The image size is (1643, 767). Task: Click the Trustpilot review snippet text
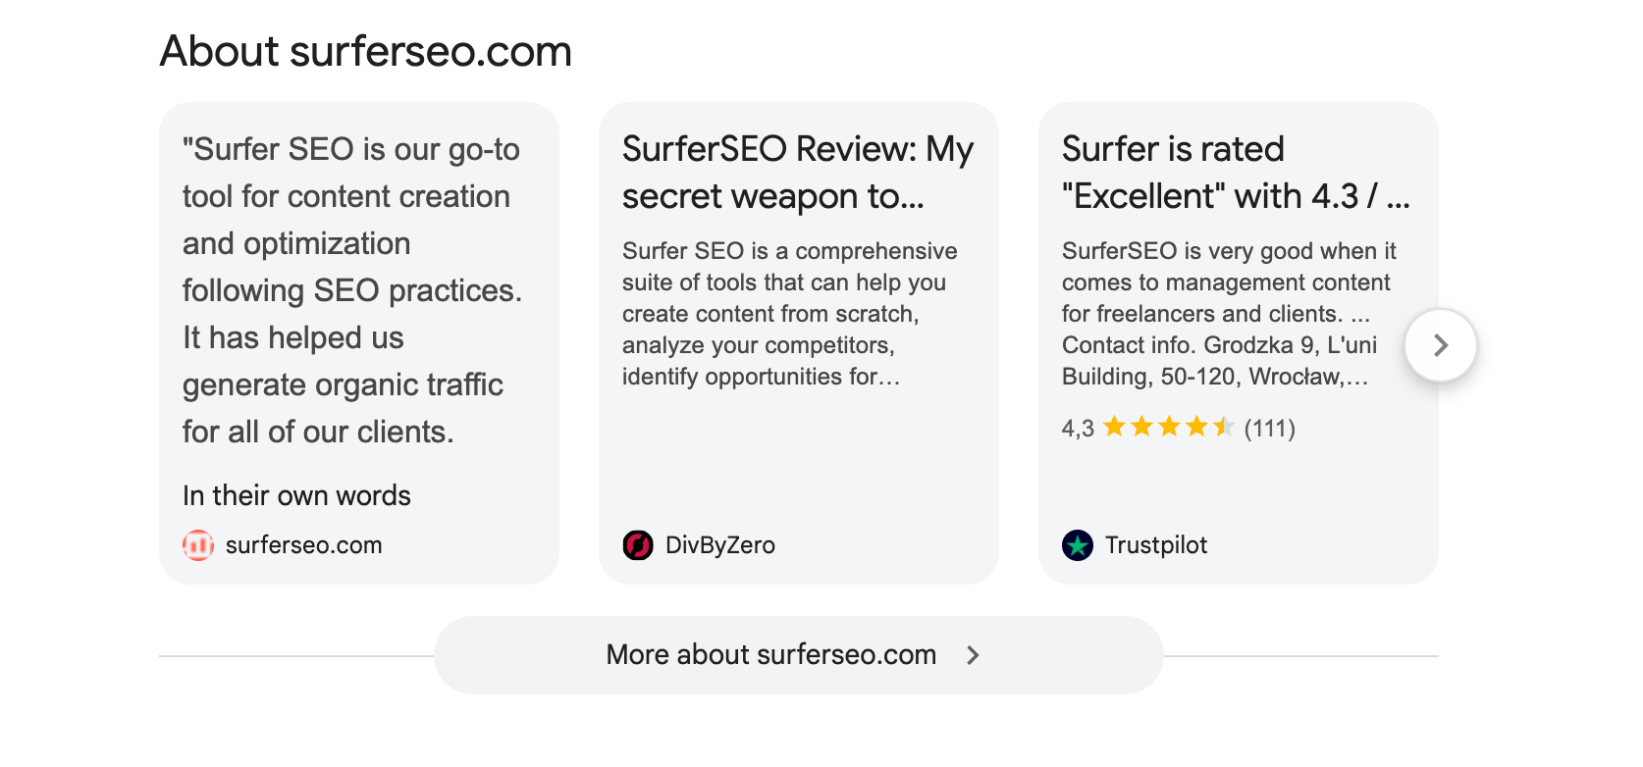point(1228,314)
